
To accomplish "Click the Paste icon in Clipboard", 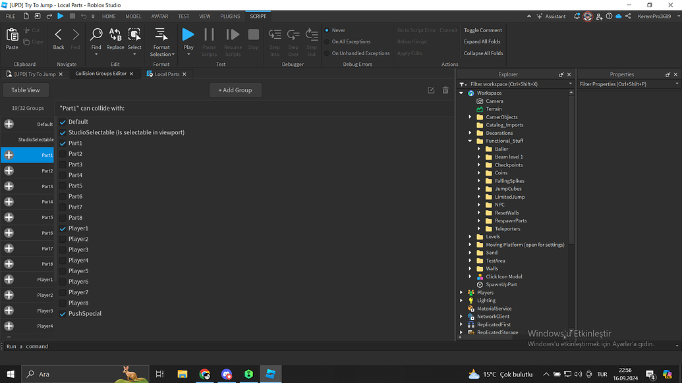I will tap(12, 35).
